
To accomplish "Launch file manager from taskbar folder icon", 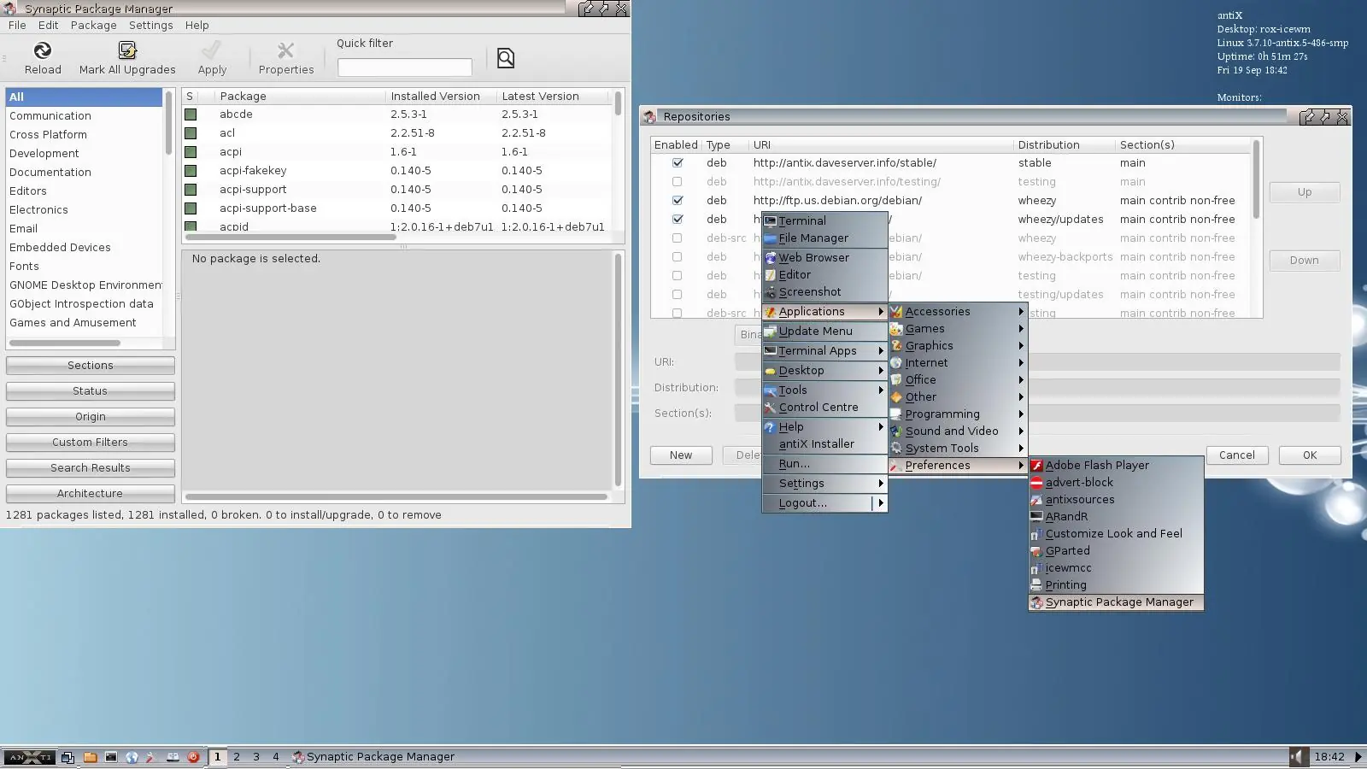I will 90,757.
